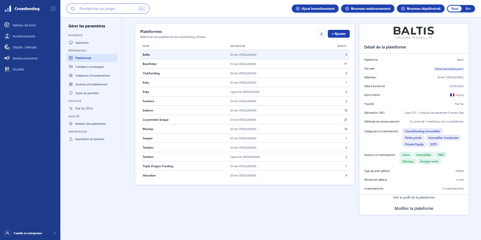Viewport: 481px width, 240px height.
Task: Click the Immobilier fractionné category tag
Action: coord(443,138)
